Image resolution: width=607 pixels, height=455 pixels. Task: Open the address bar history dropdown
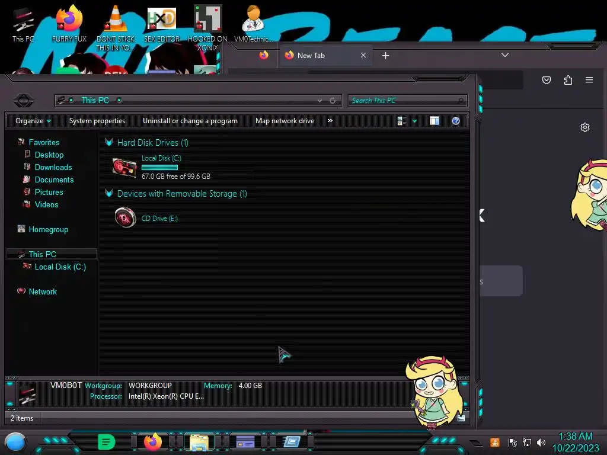(x=320, y=101)
